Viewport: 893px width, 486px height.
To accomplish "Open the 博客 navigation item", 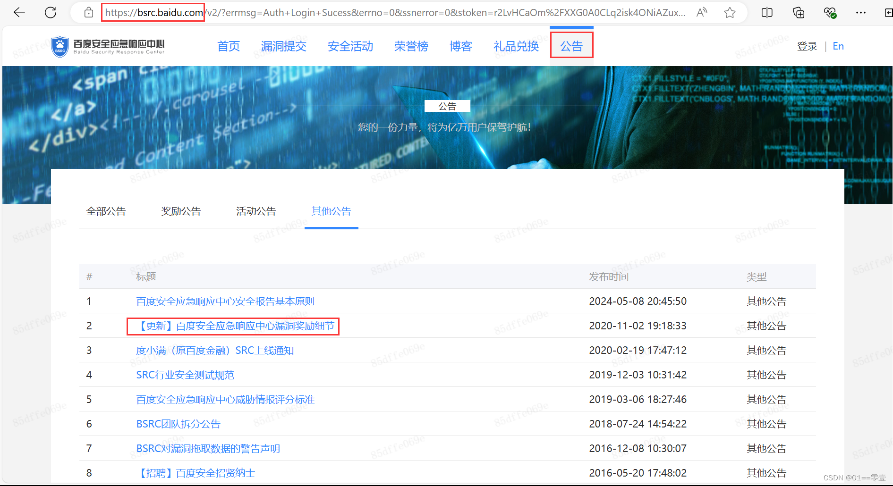I will (461, 46).
